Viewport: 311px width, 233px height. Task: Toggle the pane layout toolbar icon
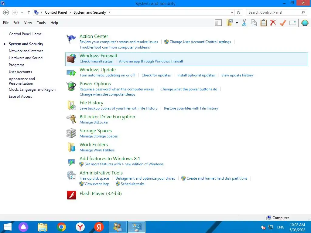[218, 23]
